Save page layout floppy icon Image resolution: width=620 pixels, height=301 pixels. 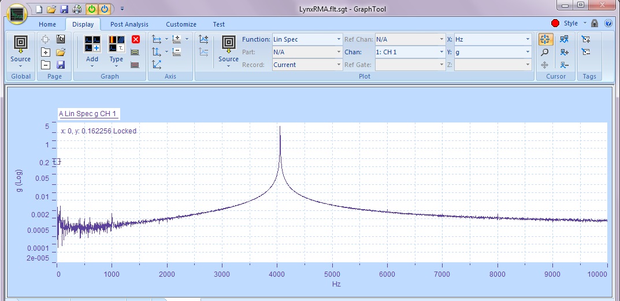click(x=61, y=65)
